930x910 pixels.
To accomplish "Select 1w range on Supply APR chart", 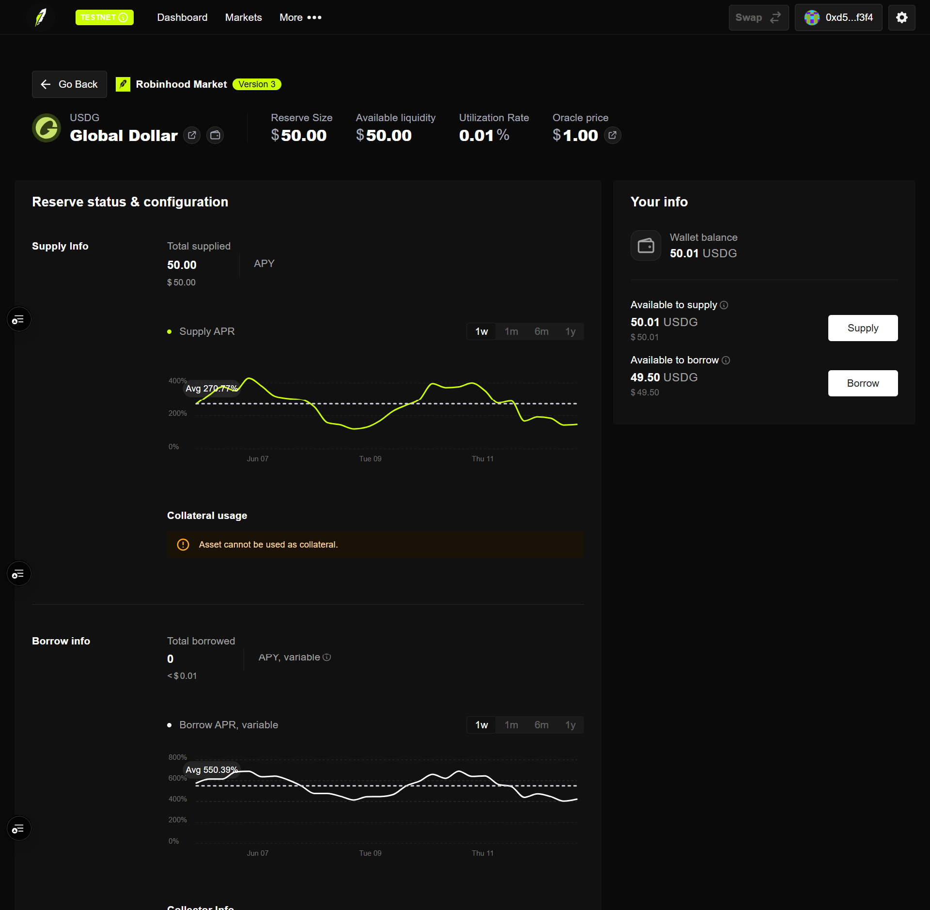I will (x=481, y=331).
